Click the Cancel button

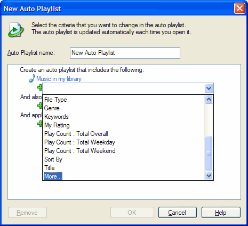point(178,213)
